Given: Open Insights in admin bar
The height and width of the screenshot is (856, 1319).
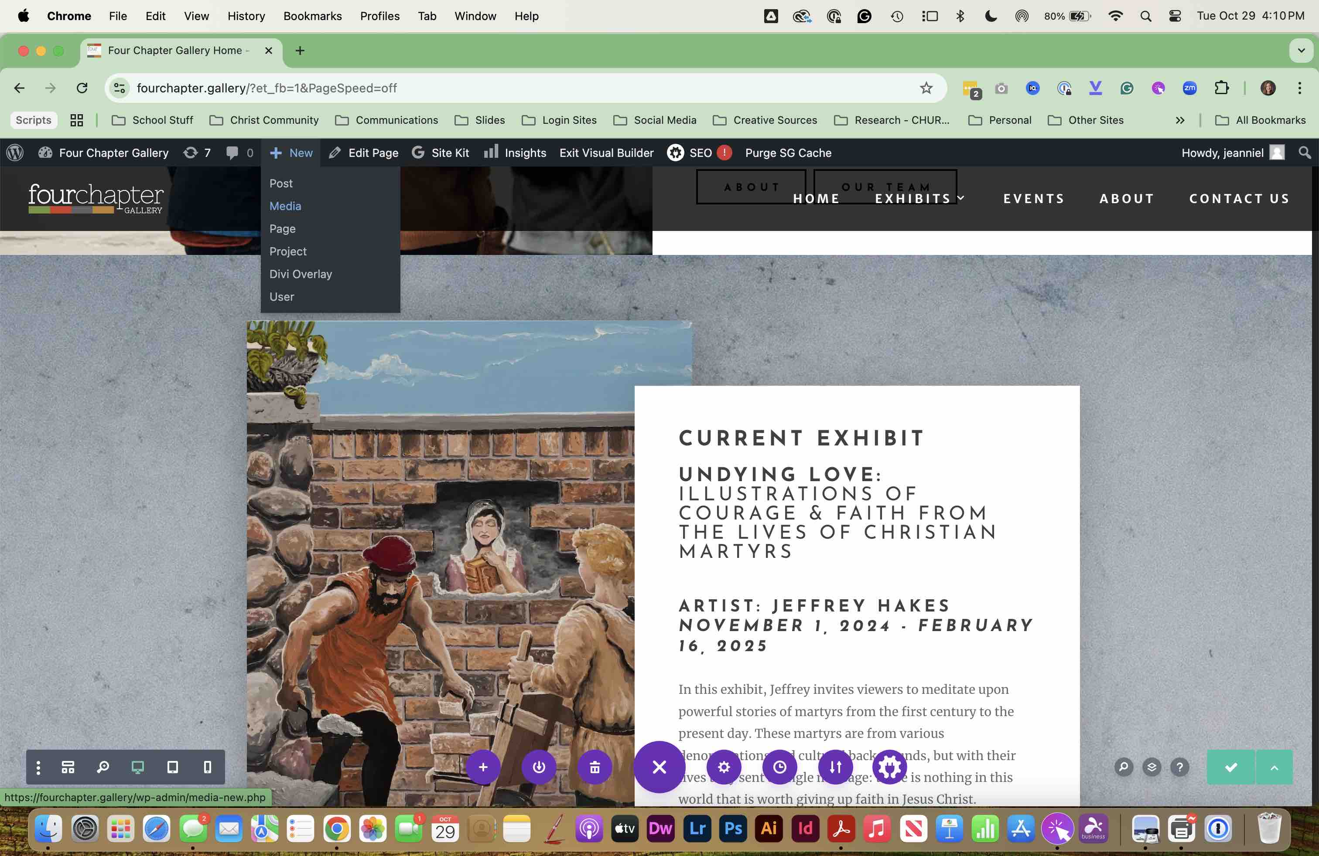Looking at the screenshot, I should tap(515, 153).
